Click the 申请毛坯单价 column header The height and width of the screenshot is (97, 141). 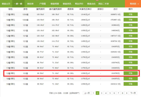tap(86, 9)
